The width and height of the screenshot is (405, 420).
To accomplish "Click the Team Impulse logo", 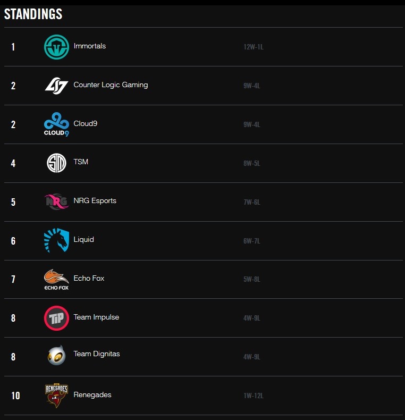I will pos(56,318).
